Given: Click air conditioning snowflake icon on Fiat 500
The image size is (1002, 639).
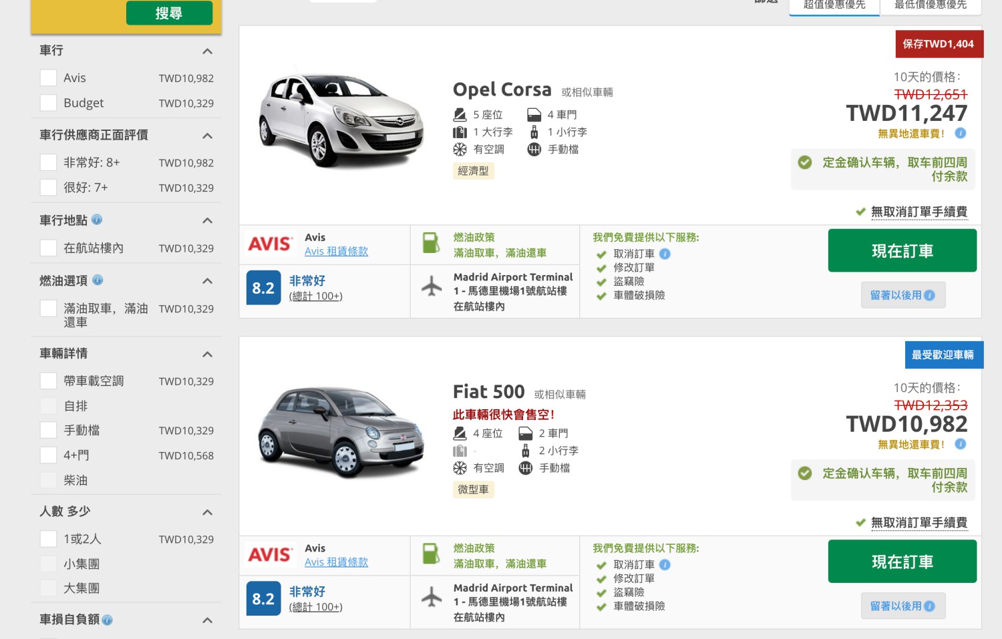Looking at the screenshot, I should pos(460,468).
